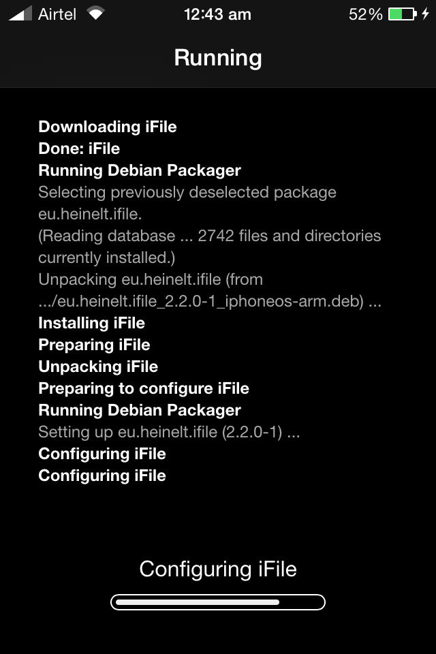
Task: Select the Downloading iFile log line
Action: 108,127
